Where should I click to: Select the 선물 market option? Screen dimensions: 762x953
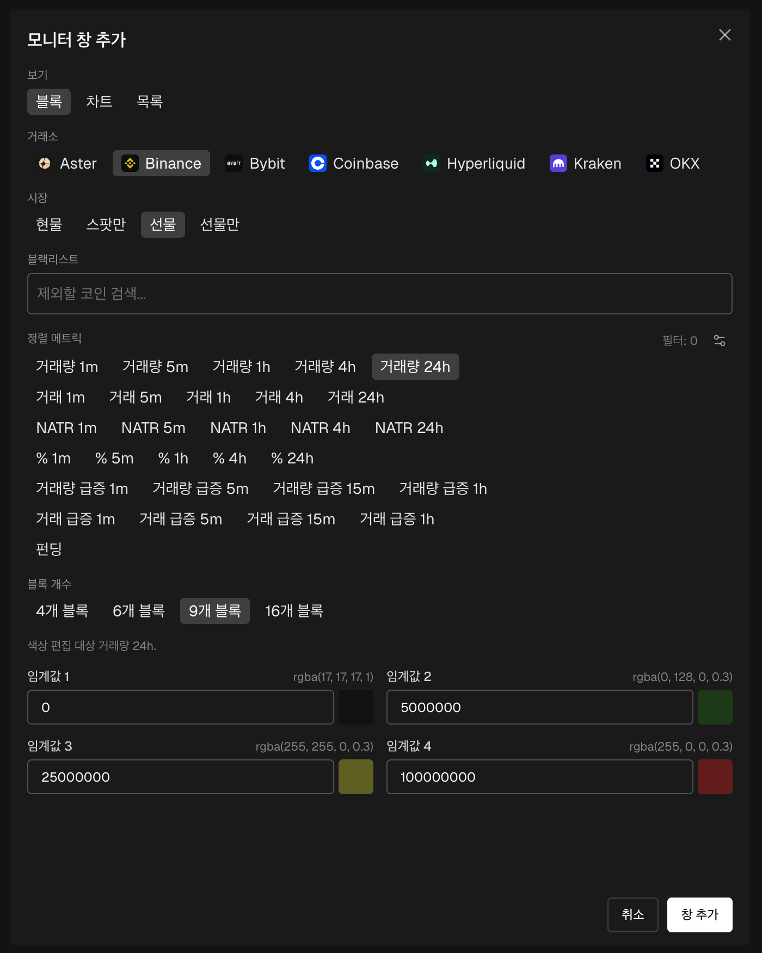[x=163, y=225]
